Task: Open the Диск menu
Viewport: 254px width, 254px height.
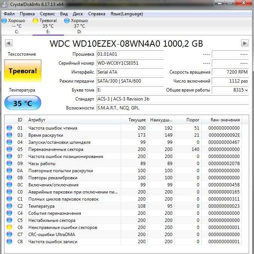Action: click(78, 14)
